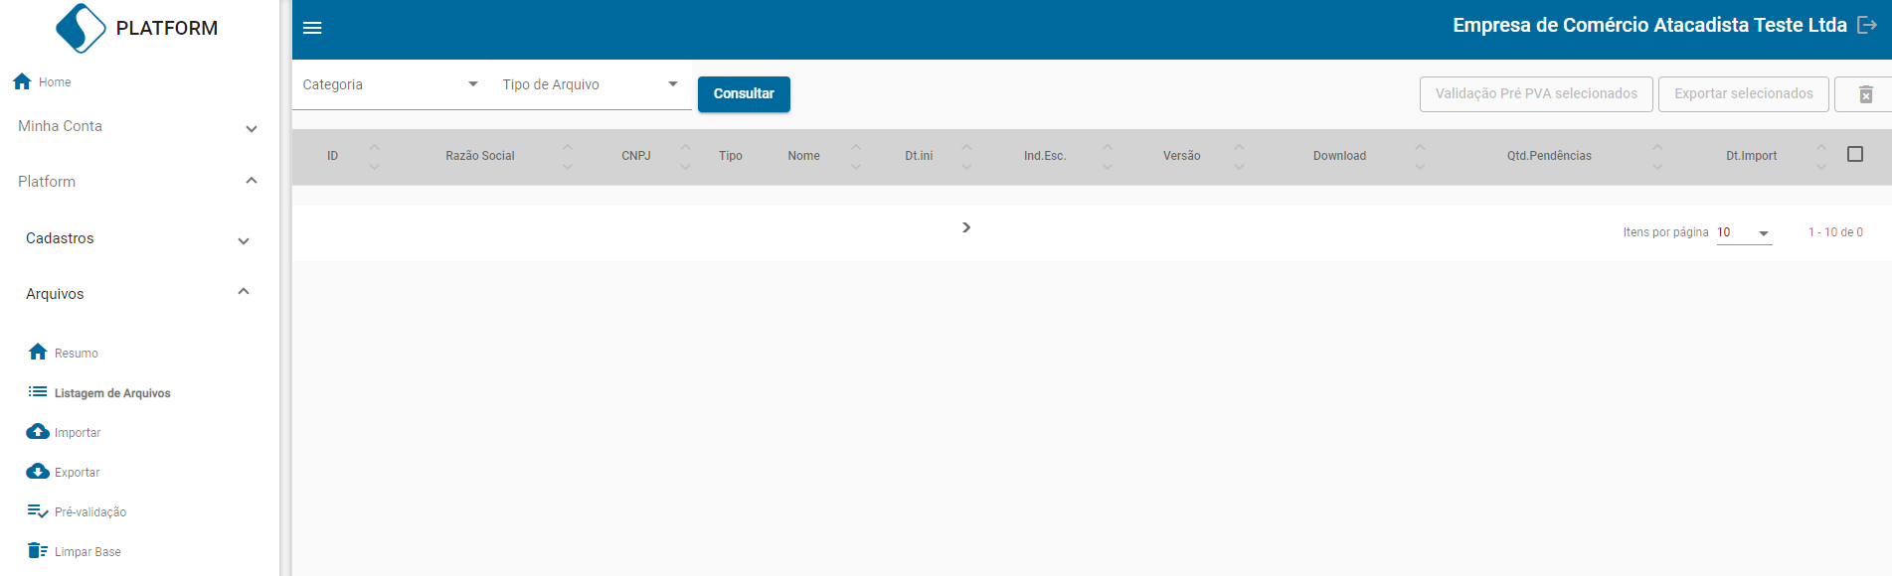Sort by Razão Social column arrows
Viewport: 1892px width, 576px height.
tap(568, 156)
